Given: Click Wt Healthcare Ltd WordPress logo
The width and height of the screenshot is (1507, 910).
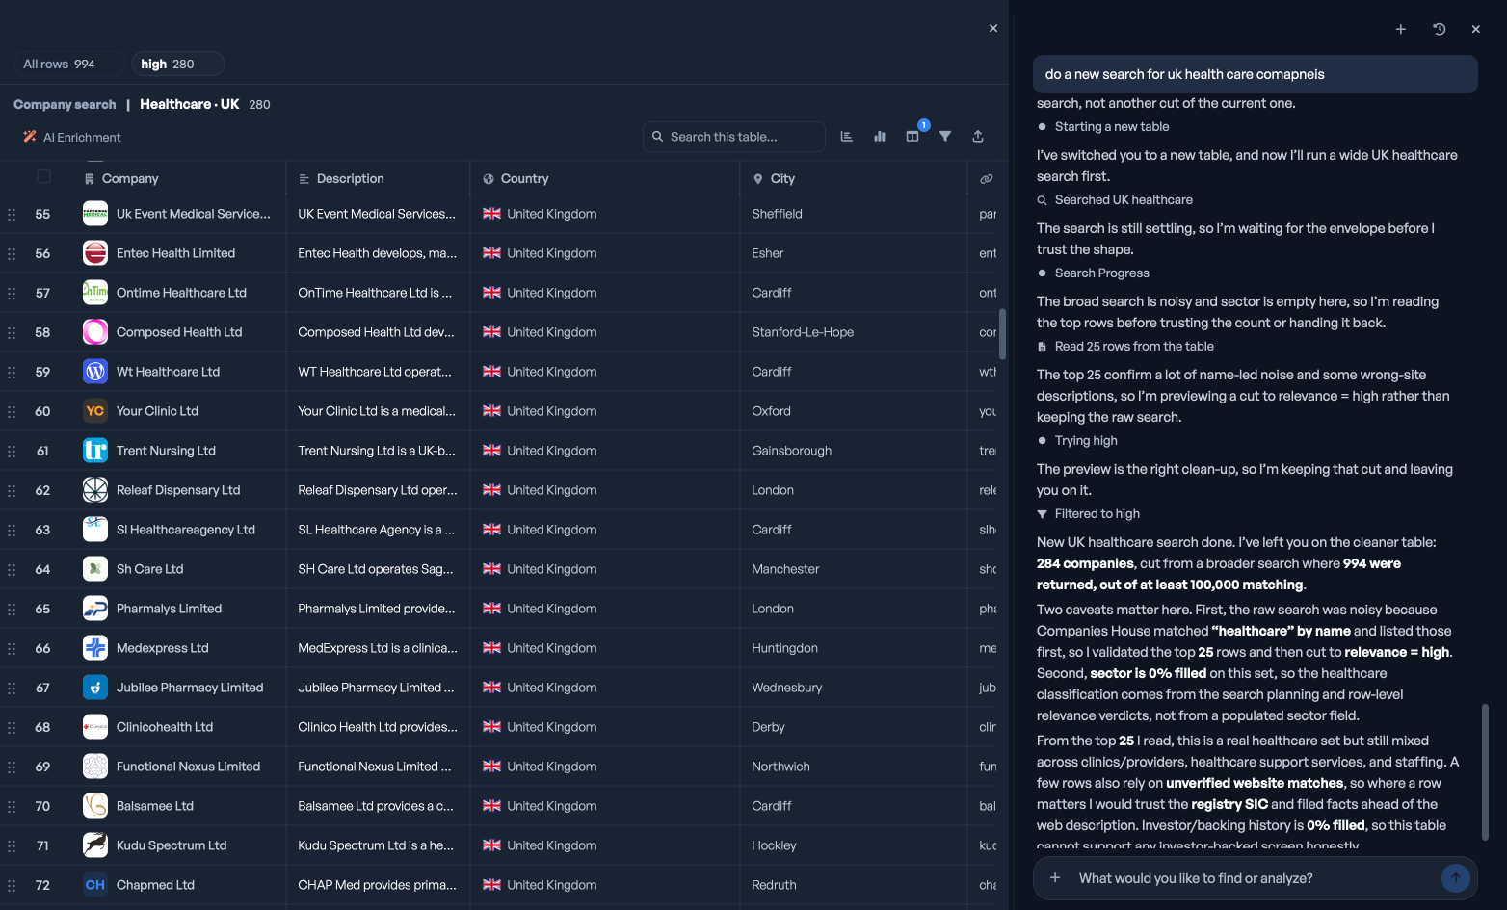Looking at the screenshot, I should 95,372.
